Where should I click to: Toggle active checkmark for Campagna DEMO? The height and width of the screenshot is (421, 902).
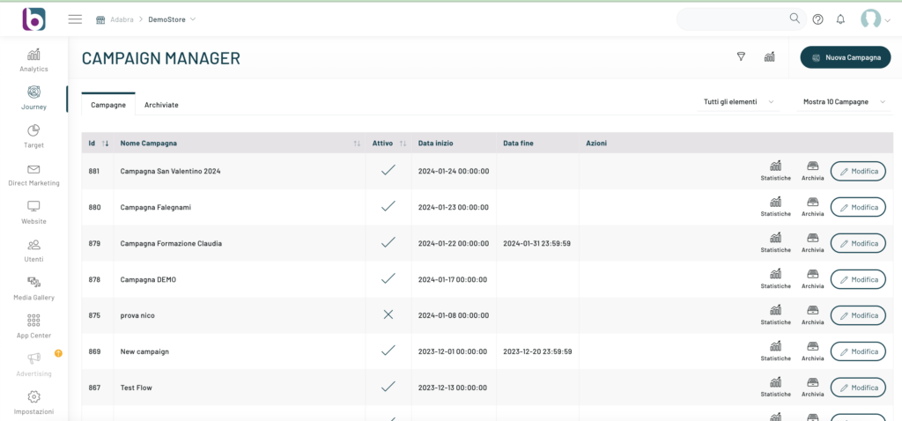[x=388, y=279]
